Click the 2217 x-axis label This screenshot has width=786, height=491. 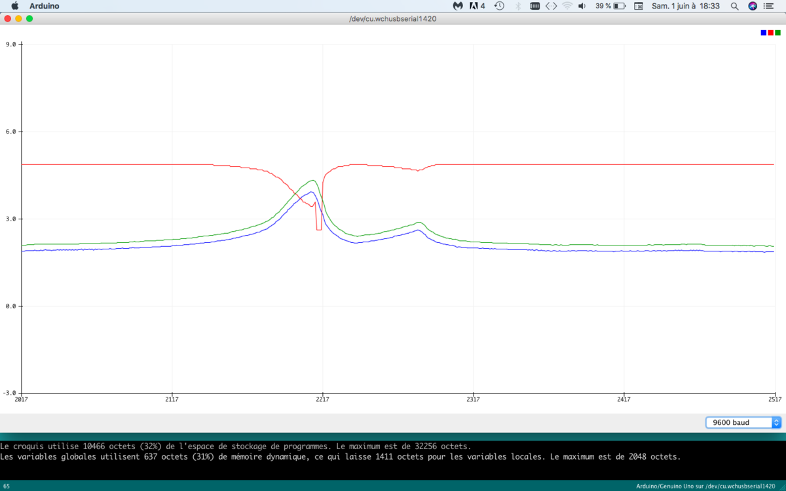click(x=323, y=399)
